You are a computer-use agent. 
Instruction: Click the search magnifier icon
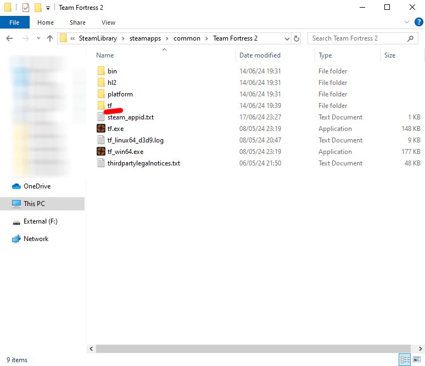click(x=410, y=38)
